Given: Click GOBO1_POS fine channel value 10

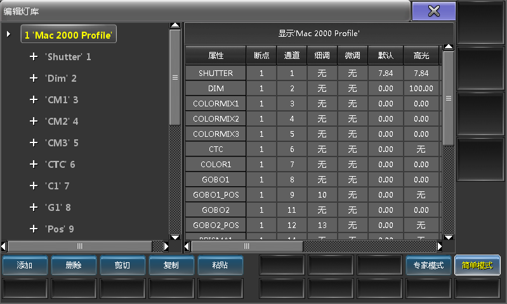Looking at the screenshot, I should click(x=322, y=194).
